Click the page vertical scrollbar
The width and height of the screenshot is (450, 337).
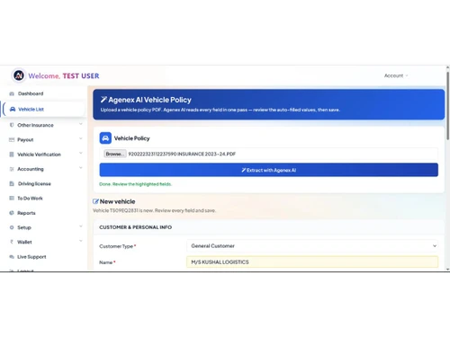447,105
